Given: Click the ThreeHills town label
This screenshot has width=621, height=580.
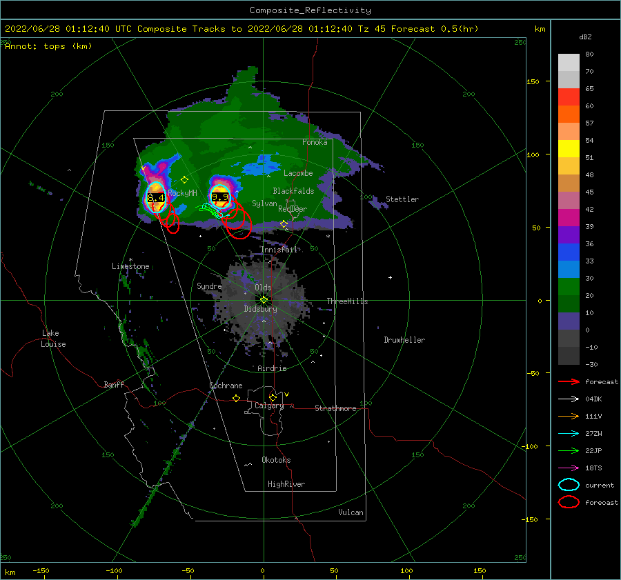Looking at the screenshot, I should click(x=347, y=301).
